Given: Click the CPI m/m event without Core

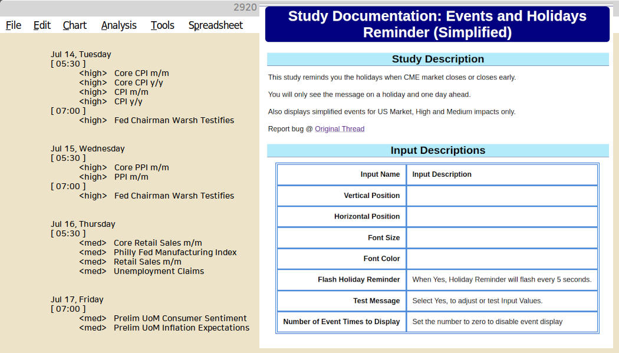Looking at the screenshot, I should point(131,93).
